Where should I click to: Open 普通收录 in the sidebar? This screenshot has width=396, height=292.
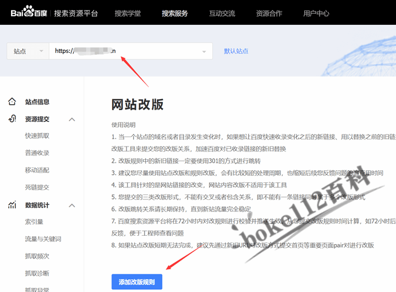tap(37, 153)
